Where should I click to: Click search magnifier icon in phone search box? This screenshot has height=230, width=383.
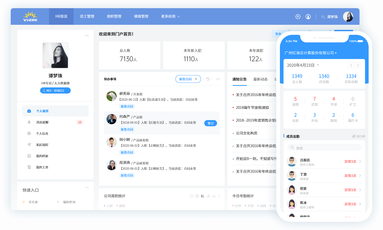(292, 147)
